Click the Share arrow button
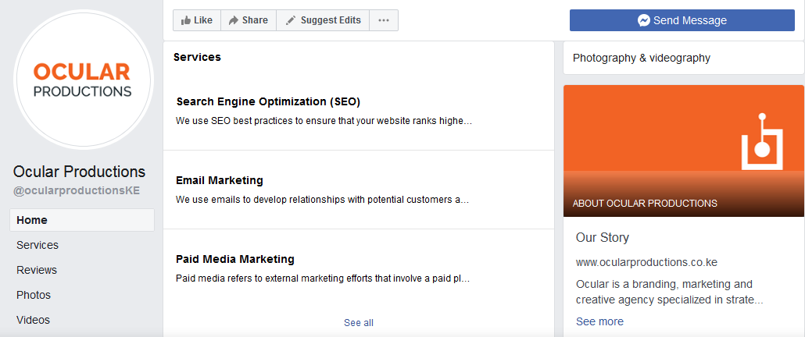Screen dimensions: 805x337 pyautogui.click(x=249, y=20)
